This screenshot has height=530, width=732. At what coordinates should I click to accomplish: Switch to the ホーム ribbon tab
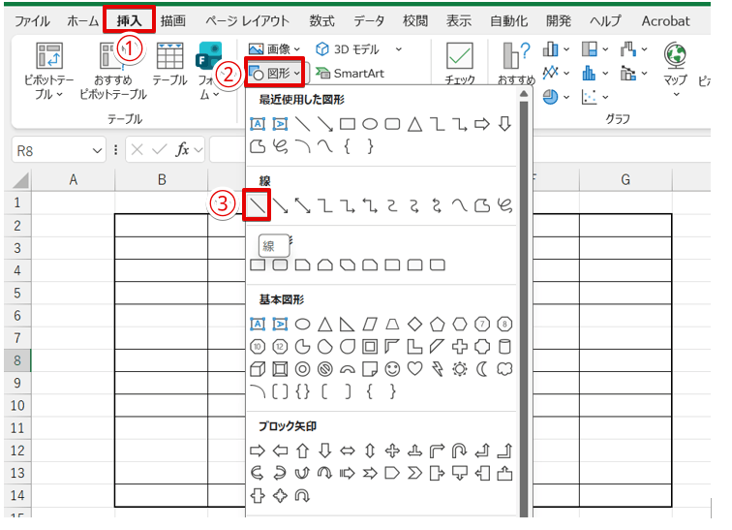(x=82, y=21)
